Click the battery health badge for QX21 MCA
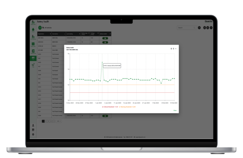 click(x=105, y=38)
